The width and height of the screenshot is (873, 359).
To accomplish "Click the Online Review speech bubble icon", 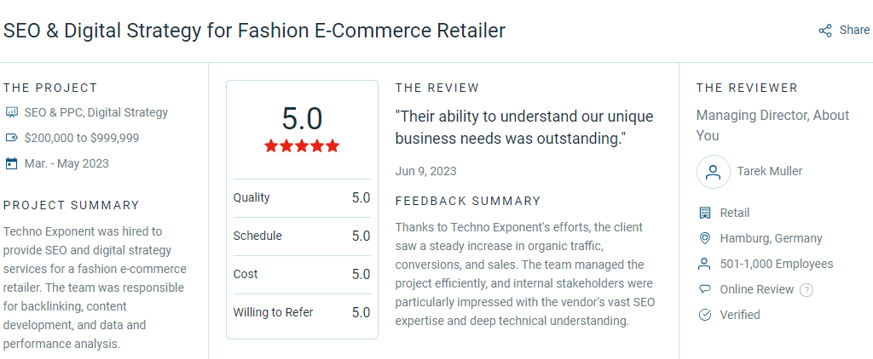I will tap(705, 289).
